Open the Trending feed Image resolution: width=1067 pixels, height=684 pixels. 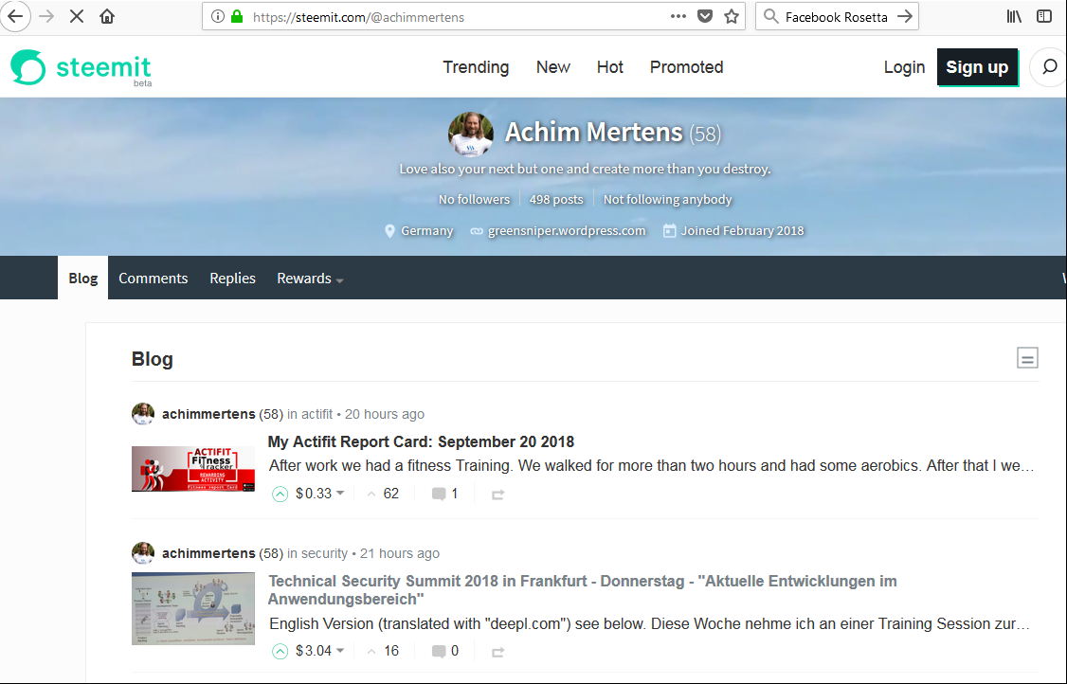tap(476, 66)
